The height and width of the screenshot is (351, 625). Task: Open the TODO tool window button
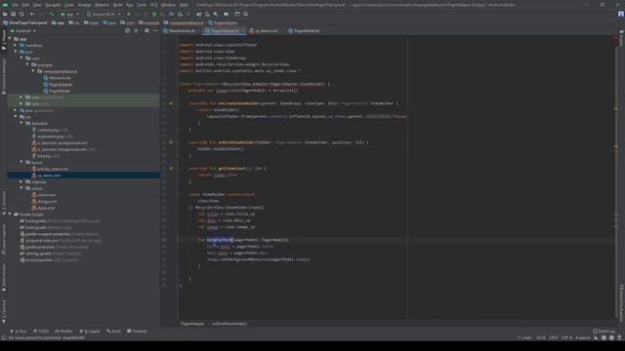pyautogui.click(x=41, y=331)
